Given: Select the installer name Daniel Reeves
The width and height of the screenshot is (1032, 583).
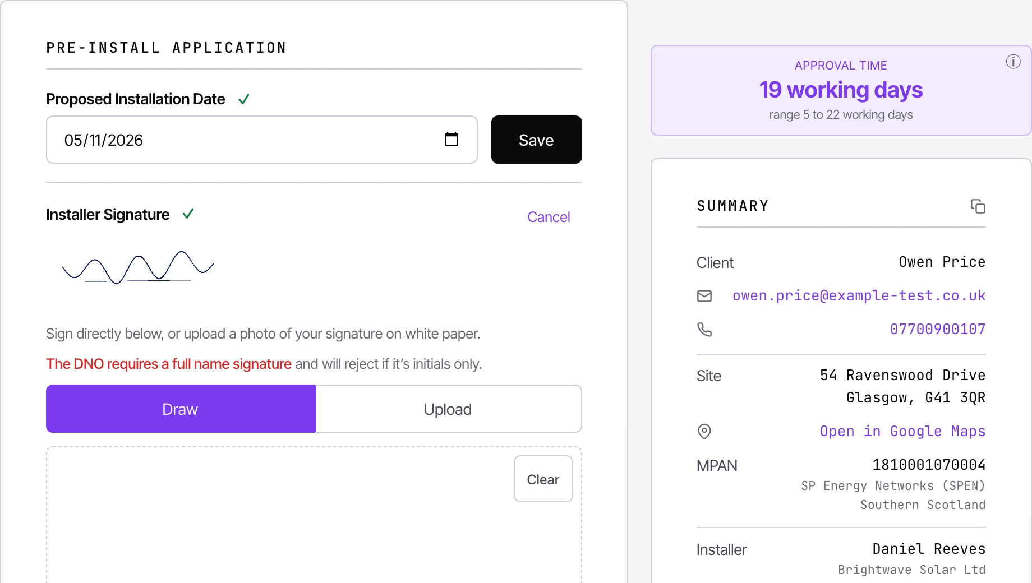Looking at the screenshot, I should (x=929, y=549).
